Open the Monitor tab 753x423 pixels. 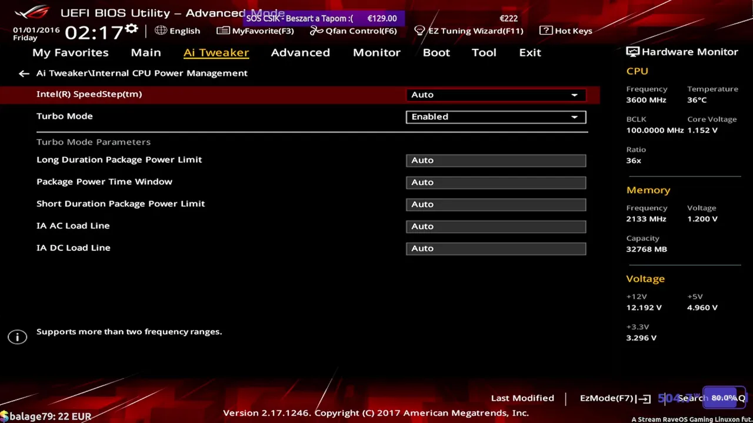[x=376, y=52]
